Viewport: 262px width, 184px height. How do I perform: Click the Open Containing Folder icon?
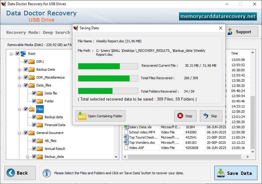click(82, 116)
